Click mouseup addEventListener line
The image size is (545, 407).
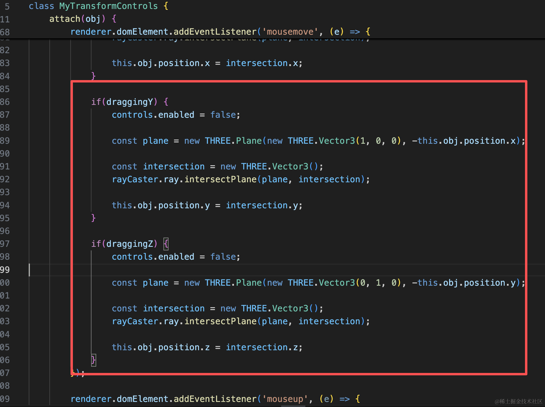(215, 399)
